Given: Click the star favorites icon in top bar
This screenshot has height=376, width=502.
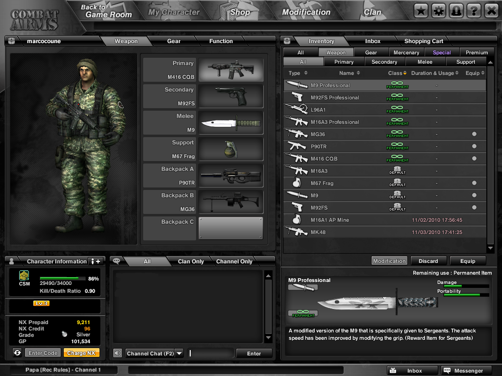Looking at the screenshot, I should (x=421, y=11).
